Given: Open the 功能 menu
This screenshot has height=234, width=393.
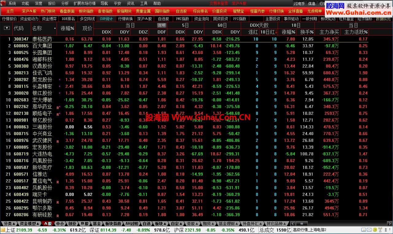Looking at the screenshot, I should [x=25, y=3].
